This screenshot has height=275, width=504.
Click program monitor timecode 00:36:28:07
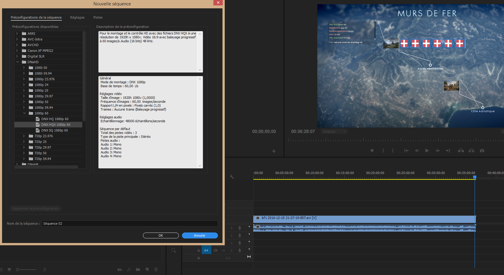pos(303,132)
